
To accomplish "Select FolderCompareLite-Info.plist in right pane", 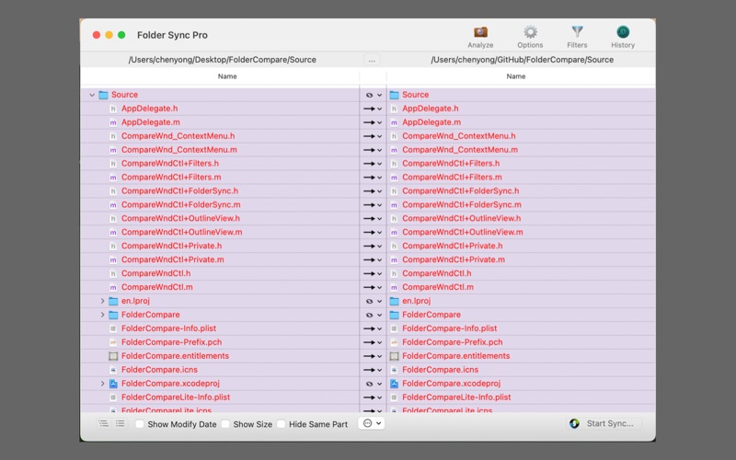I will click(x=456, y=397).
